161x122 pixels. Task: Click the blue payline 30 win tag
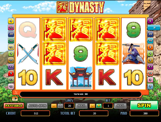[154, 28]
